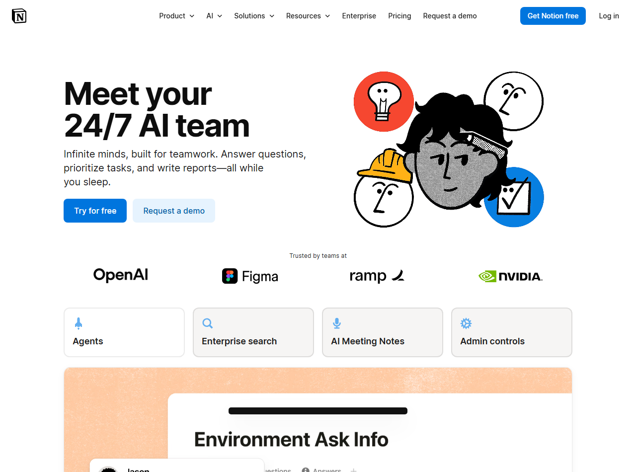Open the Solutions dropdown menu
The height and width of the screenshot is (472, 636).
point(254,16)
